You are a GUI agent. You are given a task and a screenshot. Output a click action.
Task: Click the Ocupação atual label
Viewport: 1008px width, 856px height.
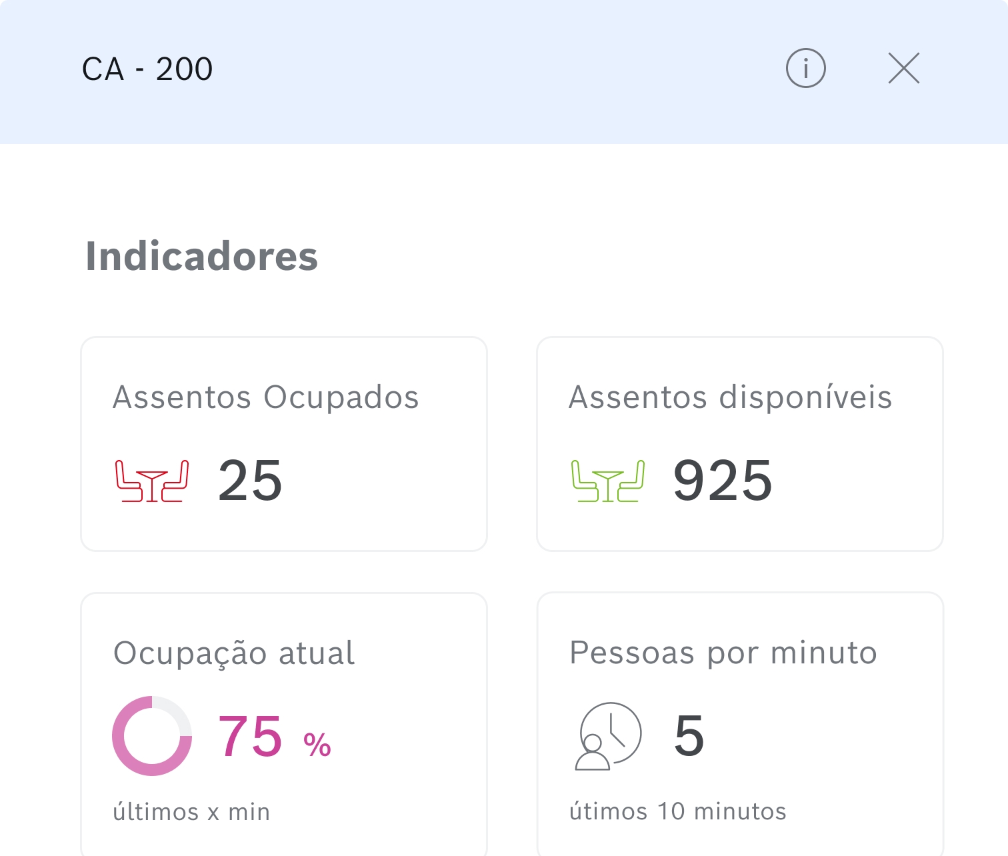pyautogui.click(x=234, y=653)
